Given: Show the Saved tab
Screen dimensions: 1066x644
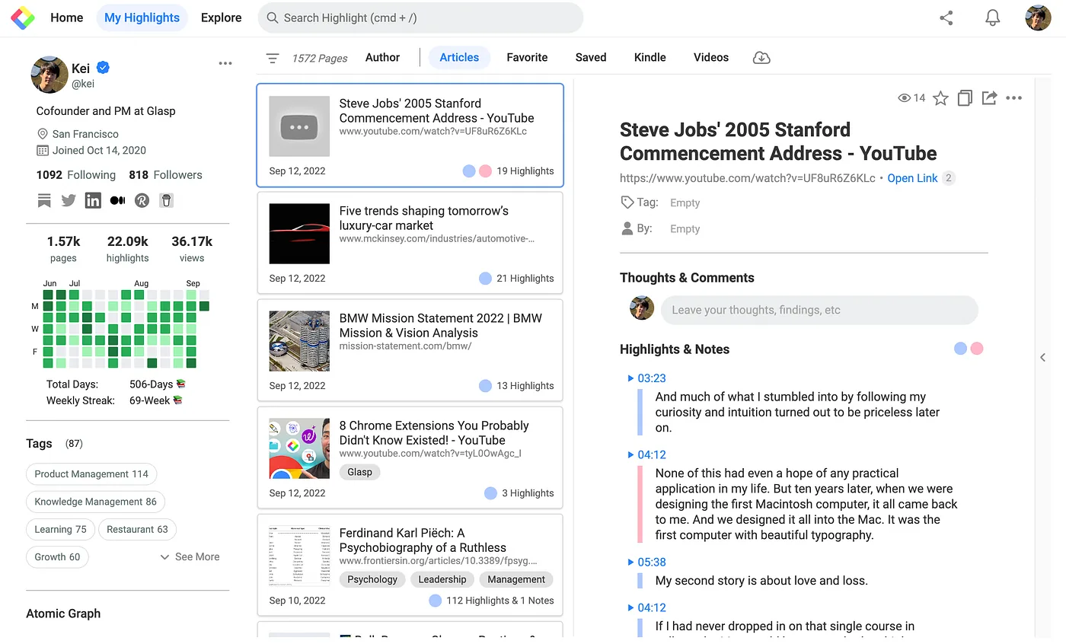Looking at the screenshot, I should [x=591, y=57].
